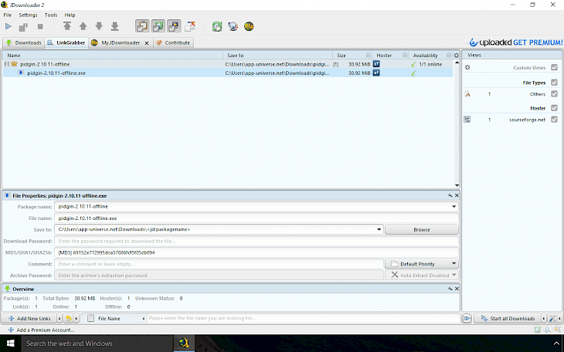
Task: Toggle clipboard observer toolbar icon
Action: [142, 26]
